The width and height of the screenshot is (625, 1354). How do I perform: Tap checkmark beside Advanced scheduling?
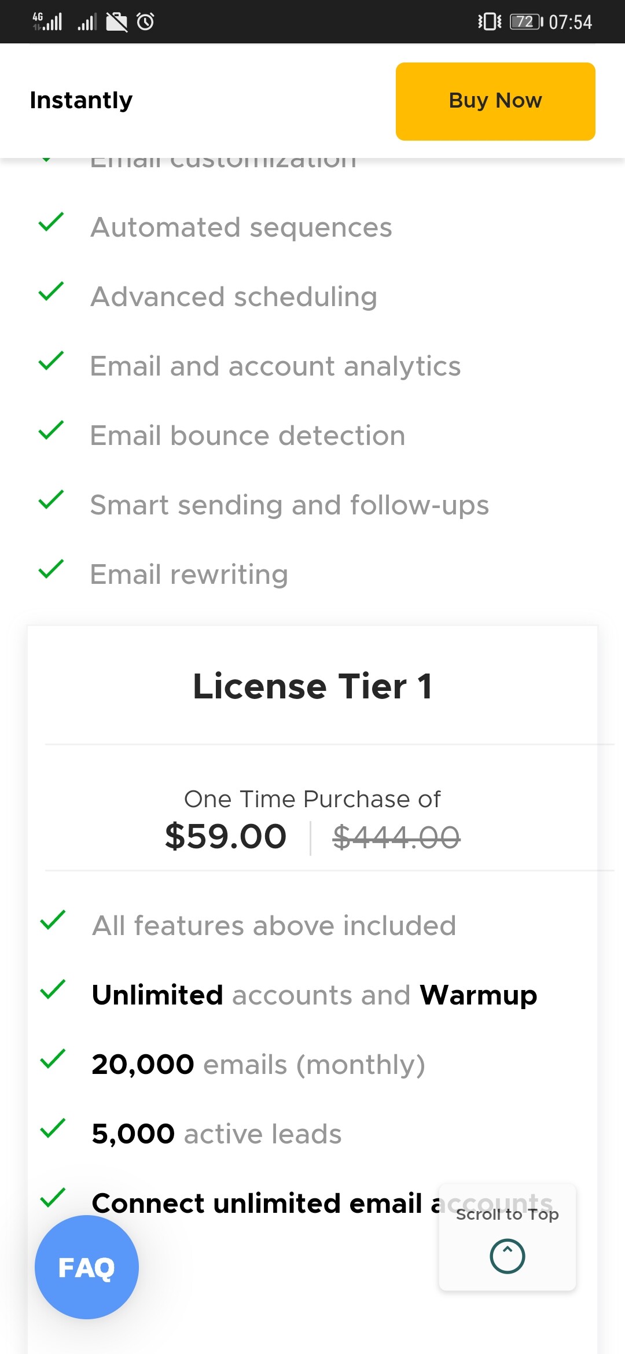pyautogui.click(x=51, y=292)
